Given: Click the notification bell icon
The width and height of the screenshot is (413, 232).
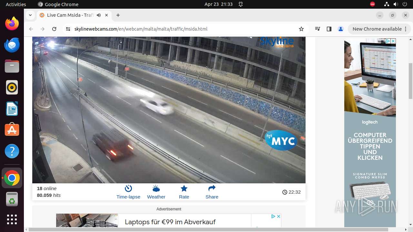Looking at the screenshot, I should pyautogui.click(x=241, y=4).
